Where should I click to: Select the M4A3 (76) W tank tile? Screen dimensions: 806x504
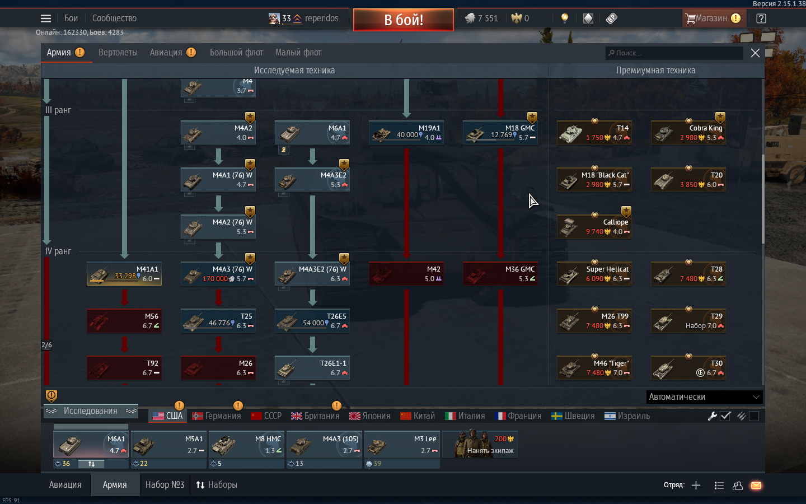coord(218,274)
